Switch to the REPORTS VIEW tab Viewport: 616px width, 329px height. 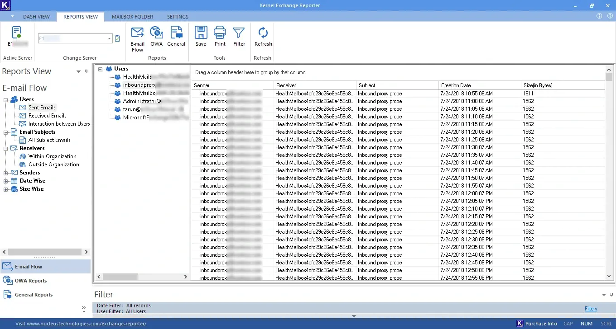click(x=81, y=17)
